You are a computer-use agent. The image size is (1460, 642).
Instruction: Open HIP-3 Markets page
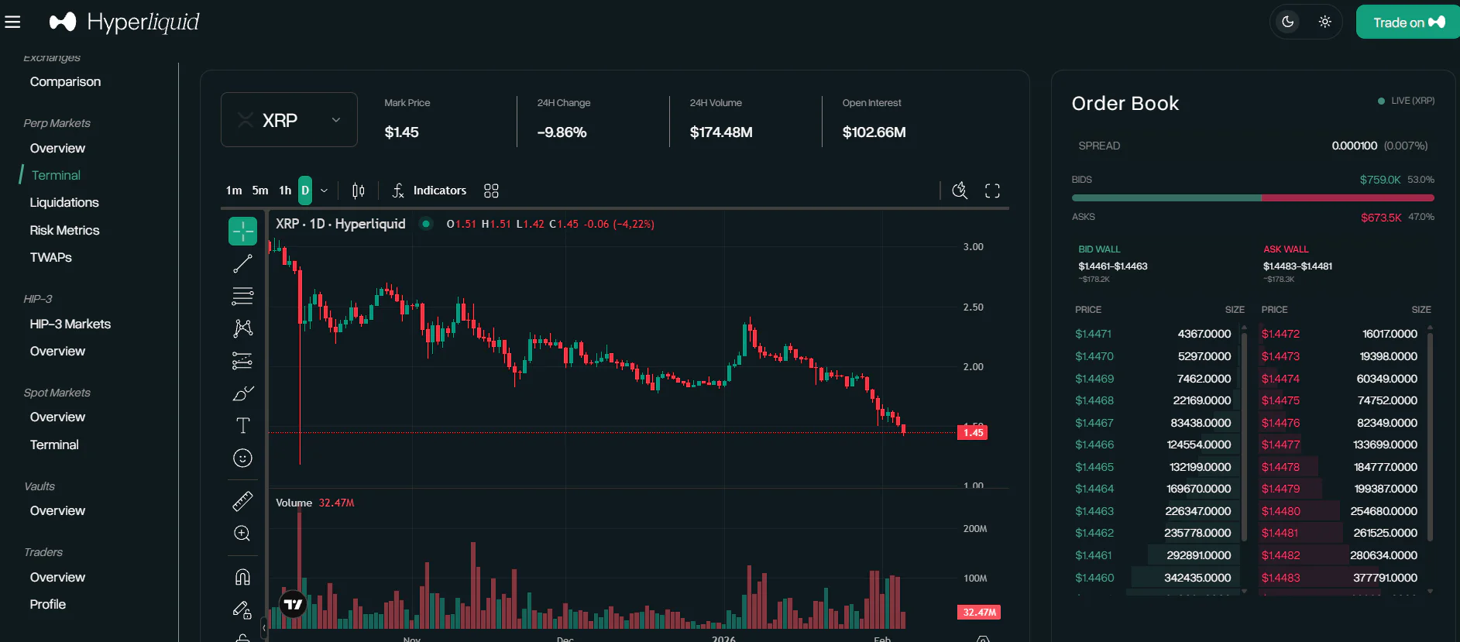point(70,324)
